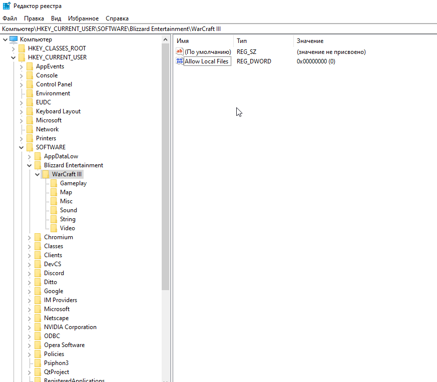Click the Компьютер computer icon
This screenshot has height=382, width=437.
(14, 39)
